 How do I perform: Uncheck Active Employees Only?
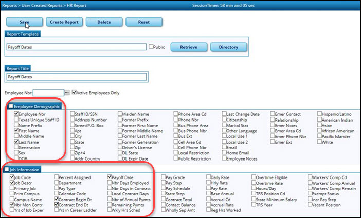74,92
